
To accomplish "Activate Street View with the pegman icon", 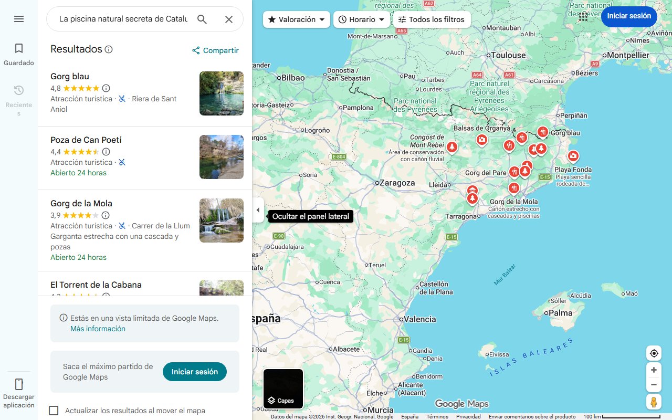I will click(x=654, y=402).
